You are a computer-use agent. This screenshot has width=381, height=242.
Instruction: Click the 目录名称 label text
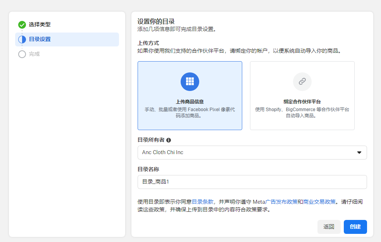click(148, 169)
